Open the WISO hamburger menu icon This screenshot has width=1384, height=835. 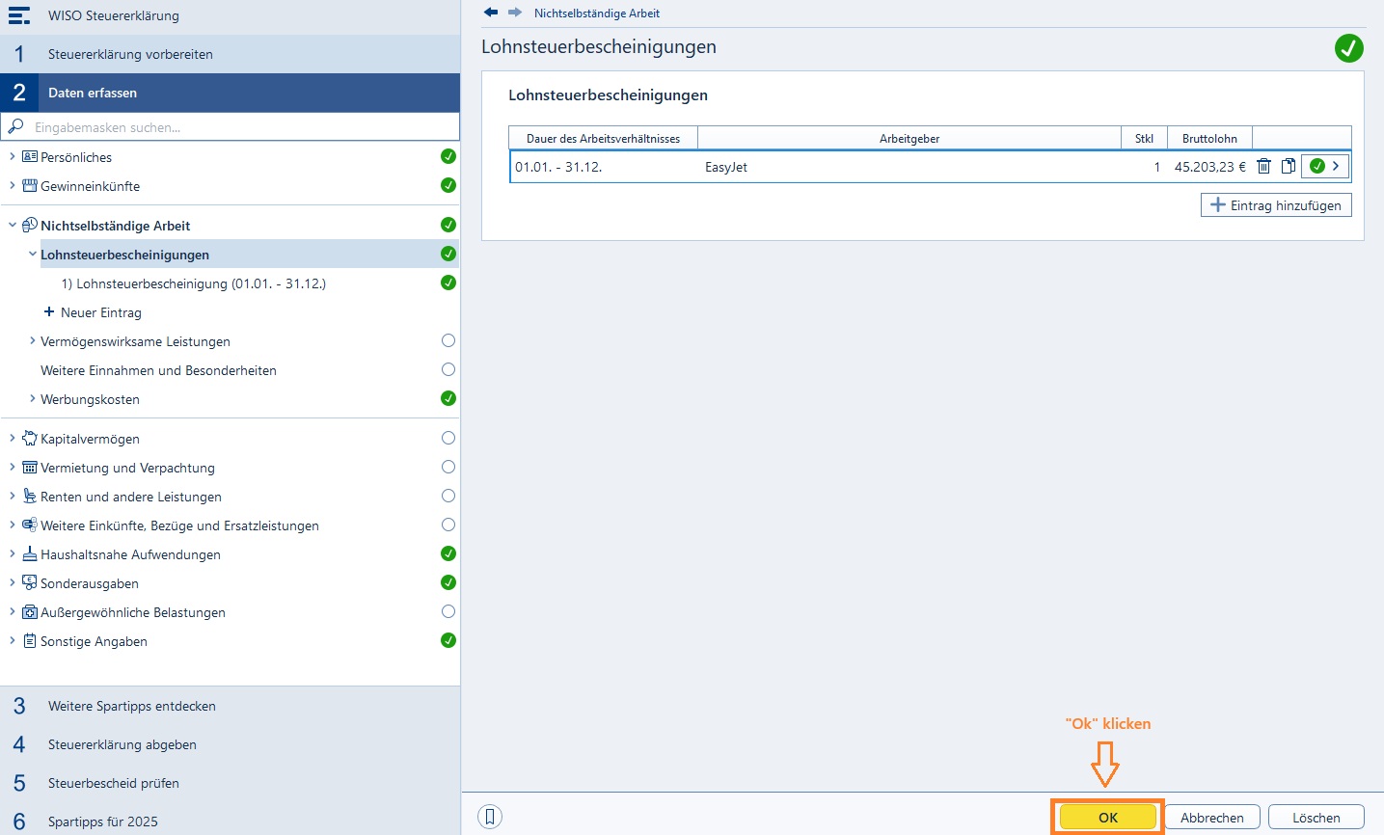[x=18, y=15]
